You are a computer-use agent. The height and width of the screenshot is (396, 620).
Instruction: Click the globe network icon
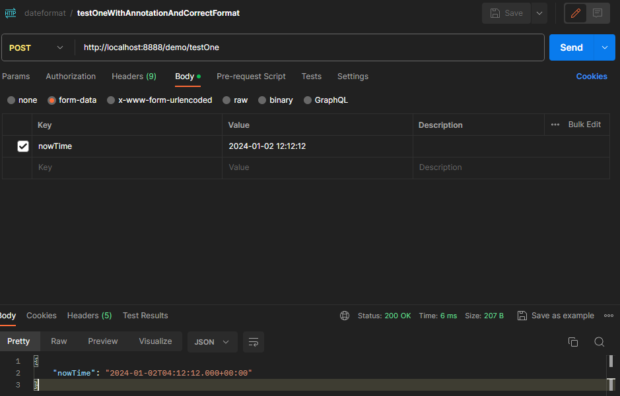pos(345,316)
